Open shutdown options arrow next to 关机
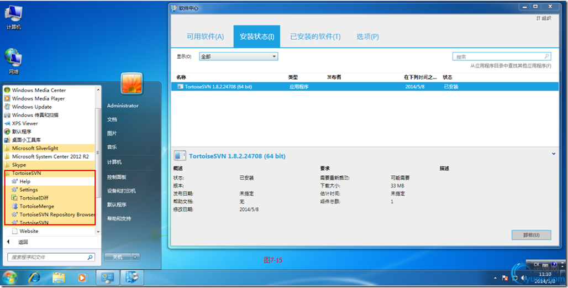Screen dimensions: 568x288 (135, 257)
